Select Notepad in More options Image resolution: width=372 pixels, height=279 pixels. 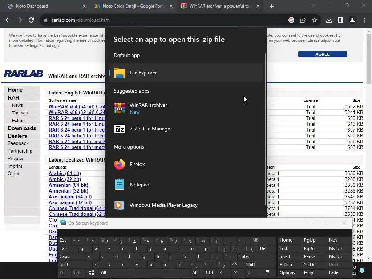click(x=186, y=185)
